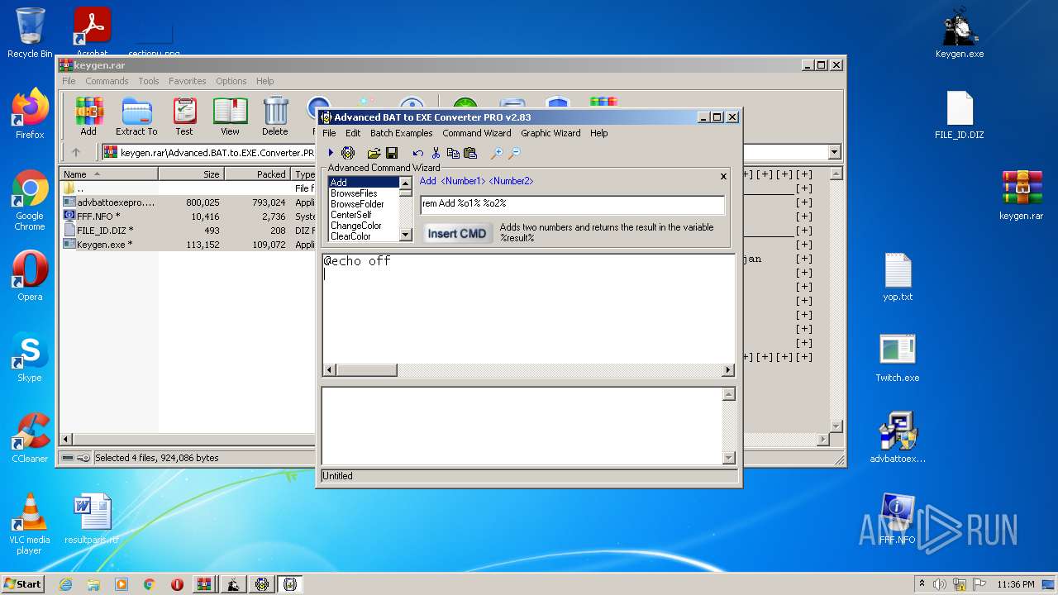The image size is (1058, 595).
Task: Paste from clipboard icon in converter toolbar
Action: tap(470, 153)
